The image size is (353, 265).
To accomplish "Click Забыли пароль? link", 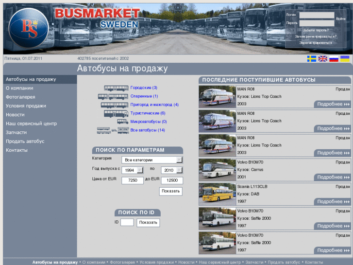I will coord(316,30).
